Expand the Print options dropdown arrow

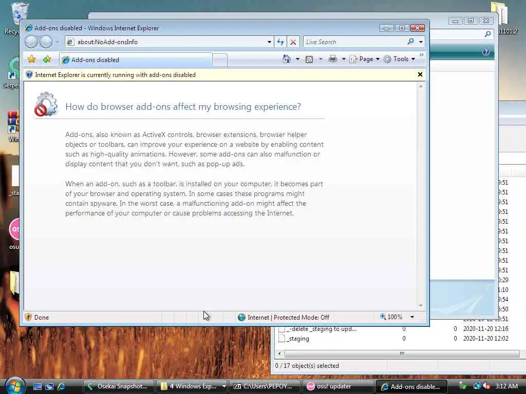[x=344, y=60]
